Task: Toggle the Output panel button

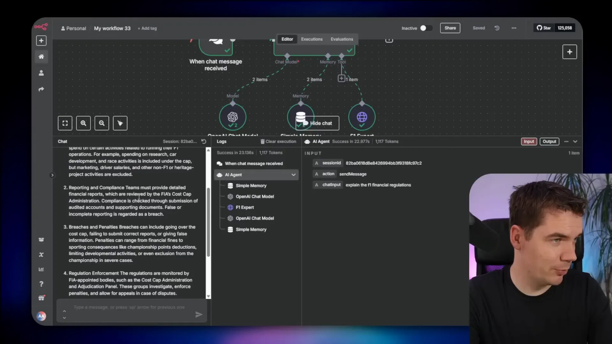Action: 549,141
